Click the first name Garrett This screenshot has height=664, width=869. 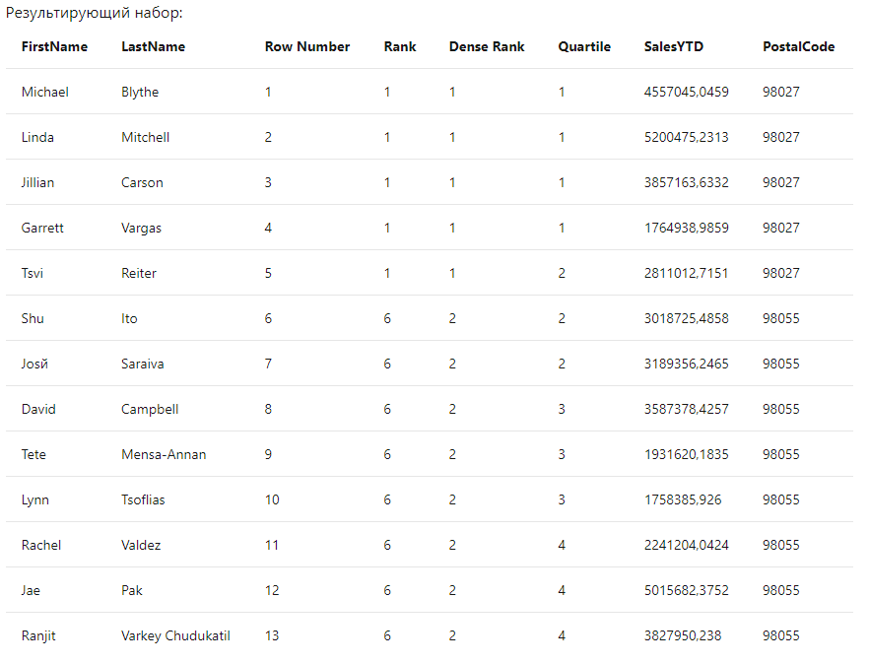pyautogui.click(x=42, y=228)
